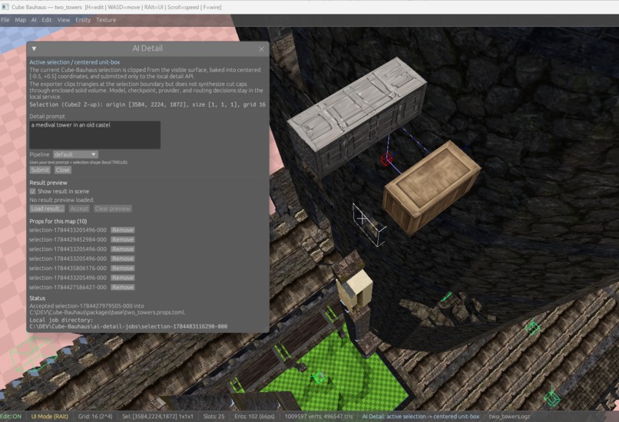Viewport: 619px width, 422px height.
Task: Click the Close button beside Submit
Action: point(63,170)
